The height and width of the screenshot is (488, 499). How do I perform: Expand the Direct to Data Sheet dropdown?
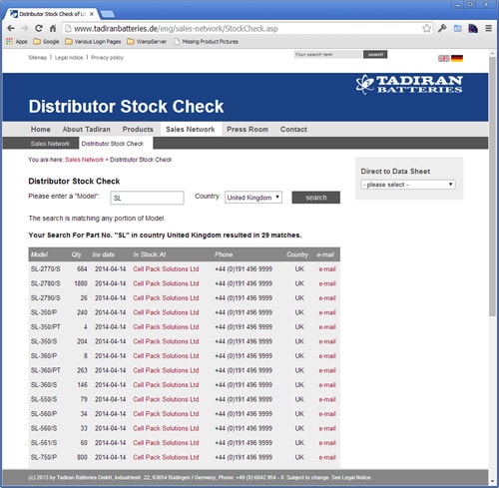[x=408, y=185]
